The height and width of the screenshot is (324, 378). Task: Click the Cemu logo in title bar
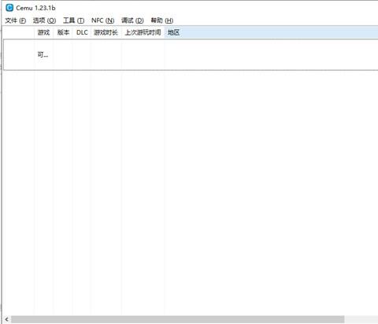tap(9, 8)
